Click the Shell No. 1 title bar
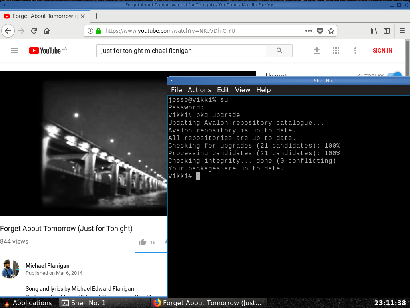 288,81
